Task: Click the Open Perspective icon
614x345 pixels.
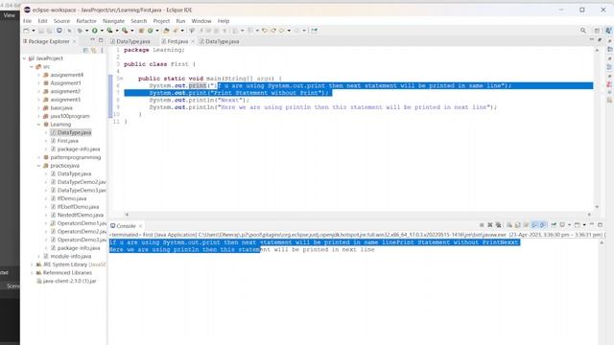Action: click(597, 31)
